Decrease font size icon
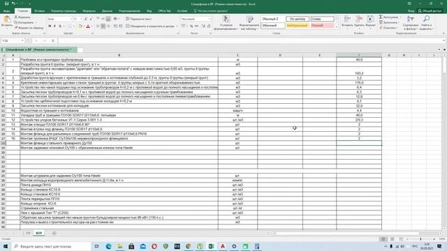The width and height of the screenshot is (447, 251). point(91,19)
